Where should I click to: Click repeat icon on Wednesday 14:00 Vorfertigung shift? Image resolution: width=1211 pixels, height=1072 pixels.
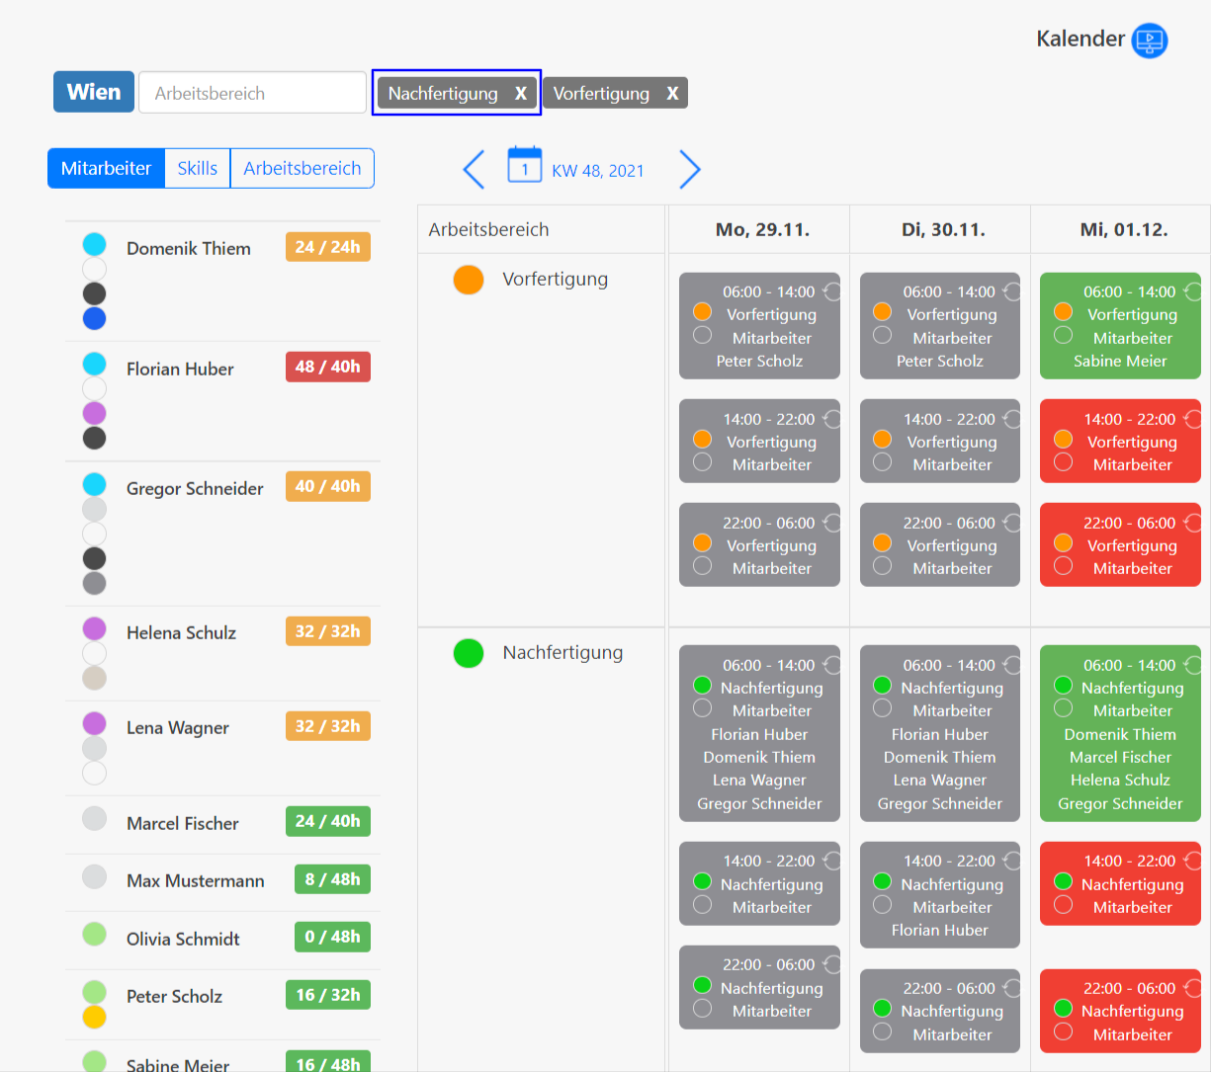pyautogui.click(x=1193, y=418)
